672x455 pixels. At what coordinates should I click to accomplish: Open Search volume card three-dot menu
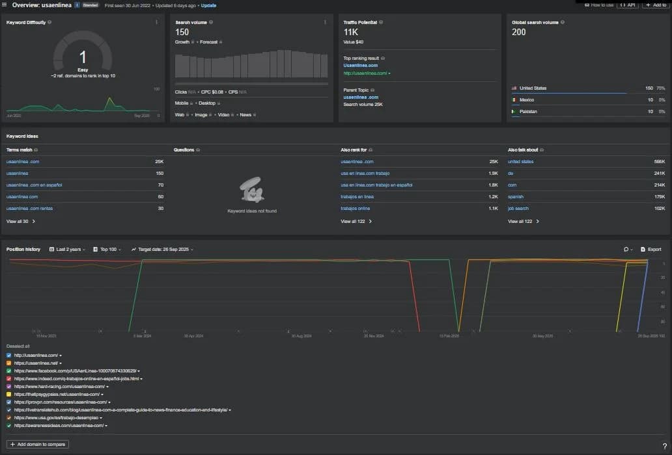325,22
